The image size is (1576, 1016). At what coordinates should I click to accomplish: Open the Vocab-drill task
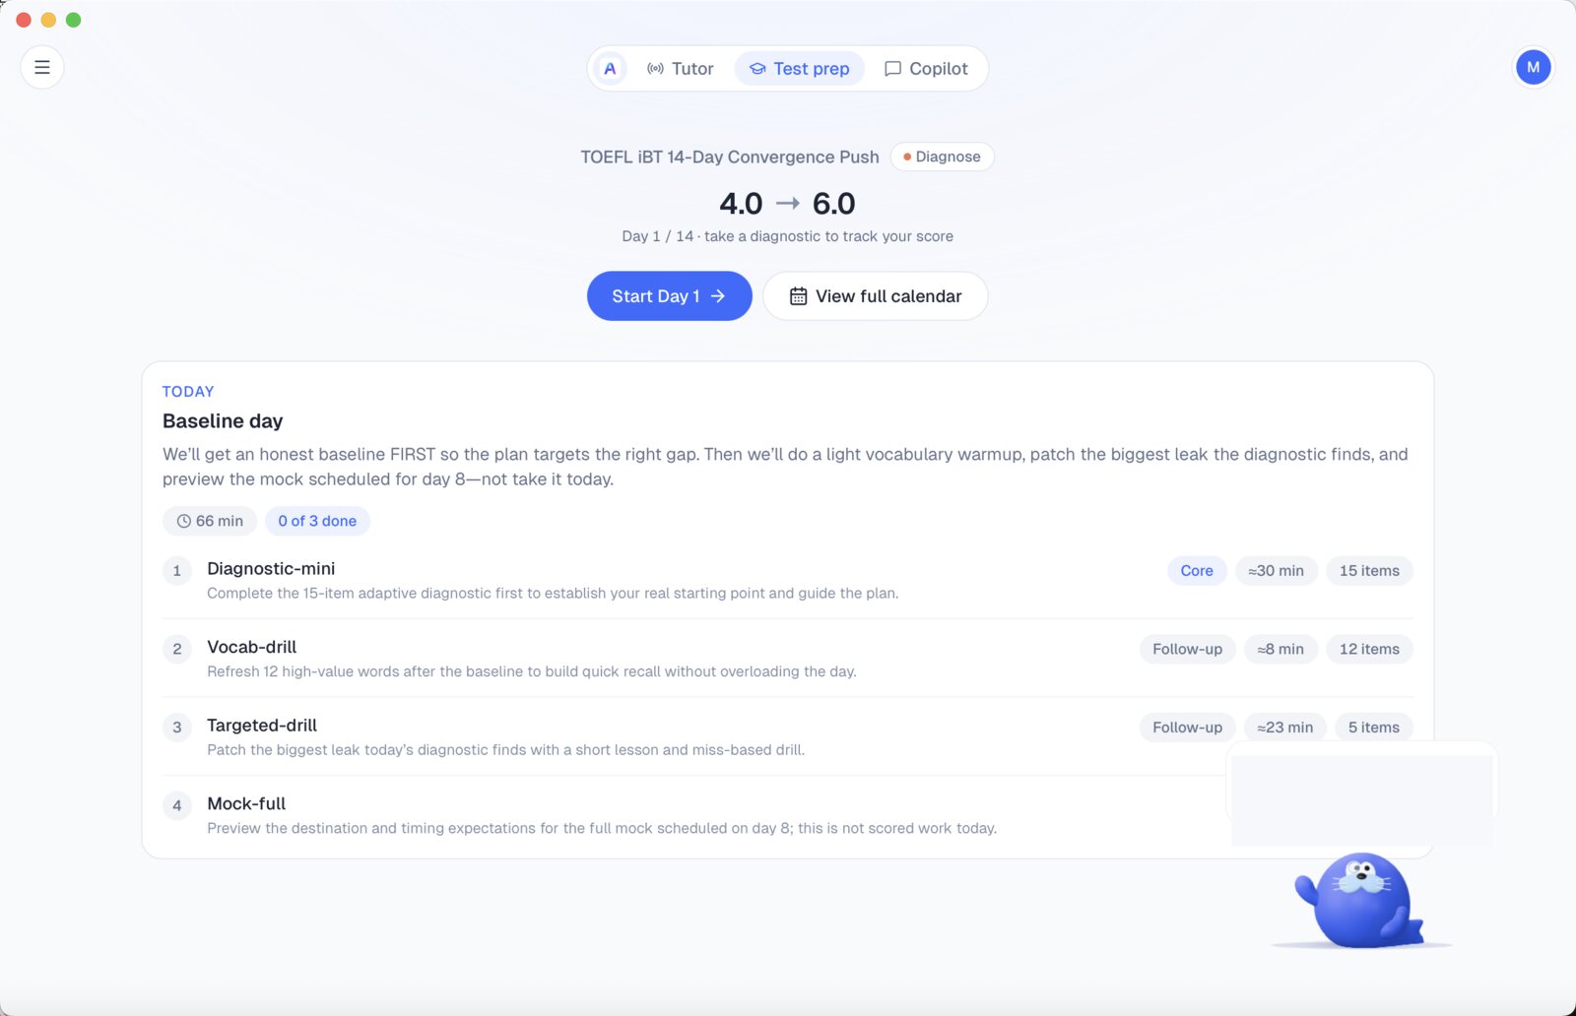click(787, 659)
